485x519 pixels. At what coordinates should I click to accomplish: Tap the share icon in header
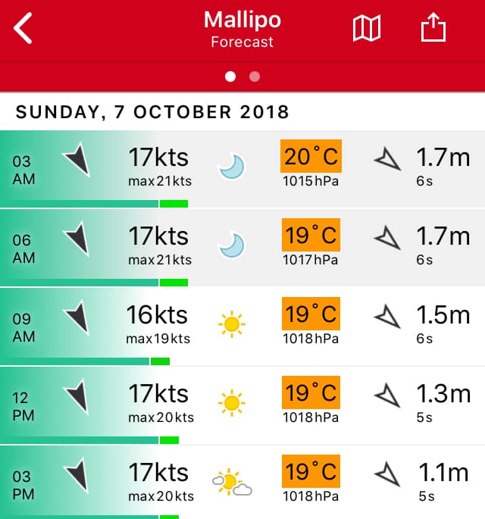(x=433, y=27)
